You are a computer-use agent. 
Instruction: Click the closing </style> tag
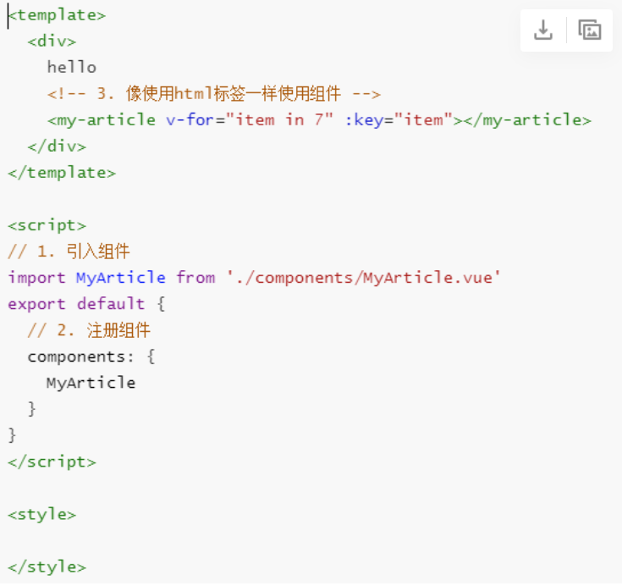pos(47,567)
